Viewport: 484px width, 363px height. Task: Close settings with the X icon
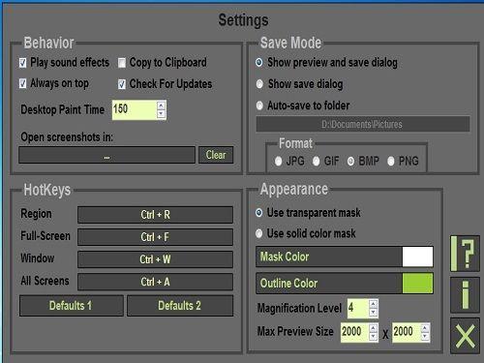click(465, 336)
